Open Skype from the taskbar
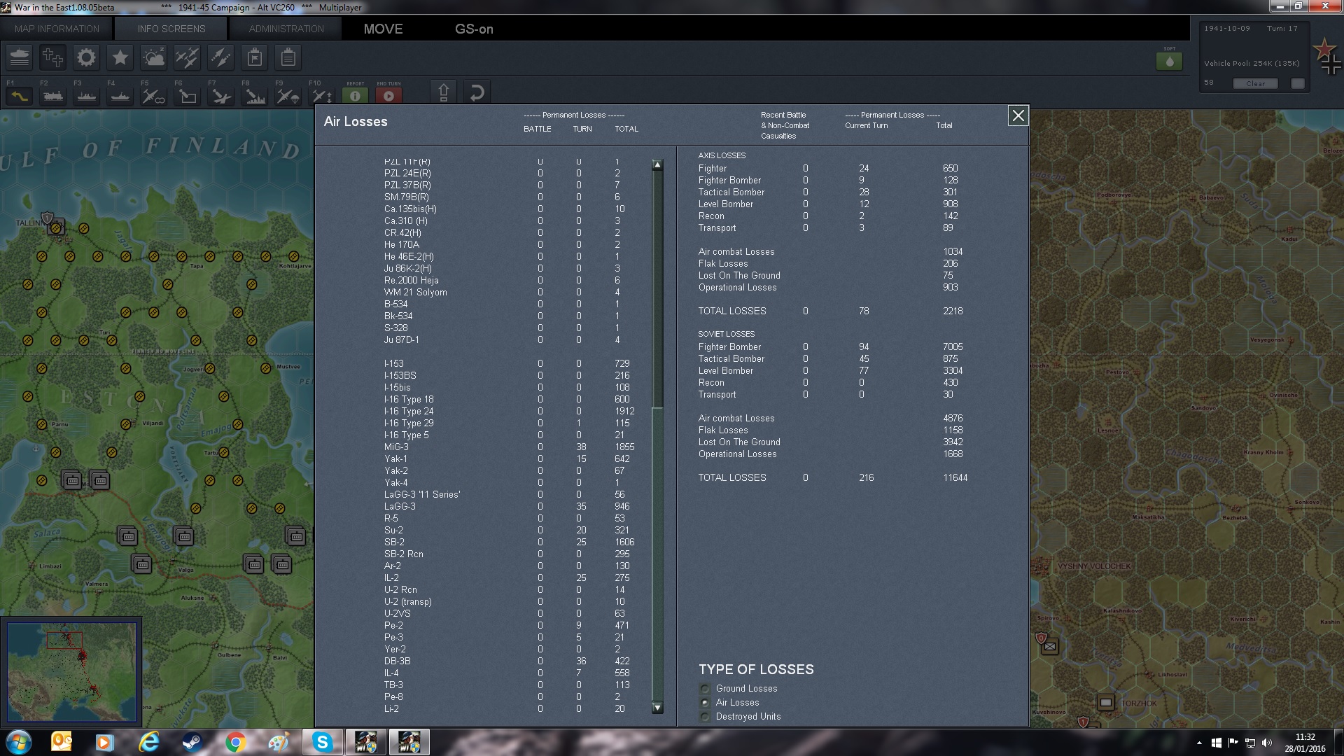The width and height of the screenshot is (1344, 756). pyautogui.click(x=322, y=742)
